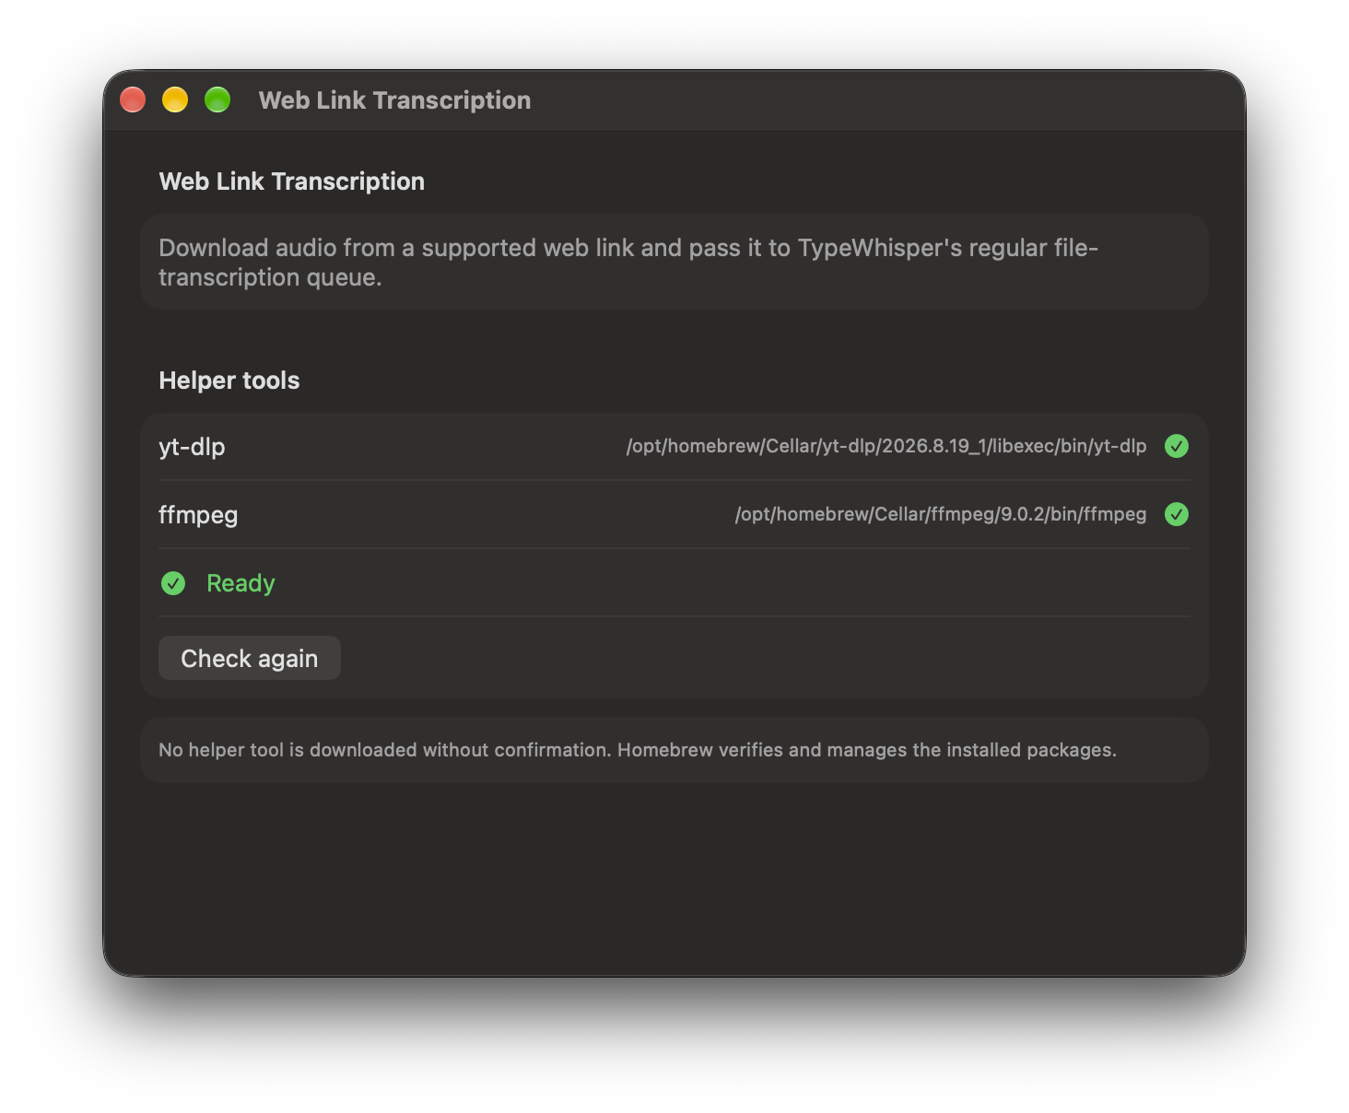Click the yt-dlp Homebrew Cellar path text
The height and width of the screenshot is (1113, 1349).
(886, 446)
